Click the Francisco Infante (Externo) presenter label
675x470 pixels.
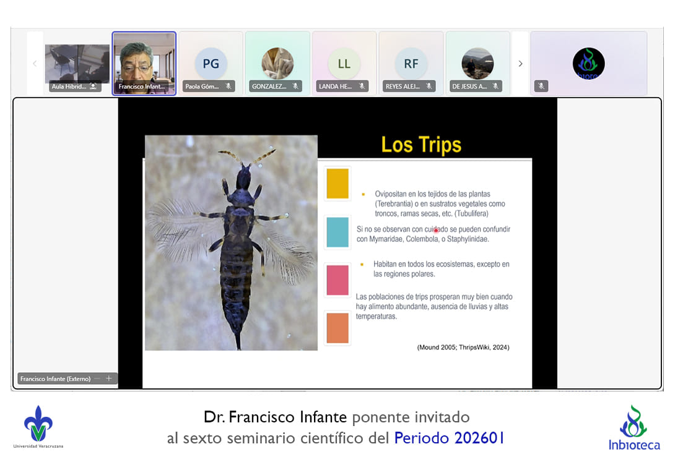click(56, 378)
